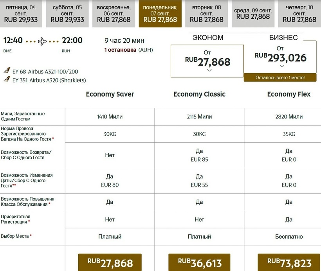This screenshot has width=321, height=271.
Task: Switch to воскресенье, 06 сент. date
Action: coord(114,14)
